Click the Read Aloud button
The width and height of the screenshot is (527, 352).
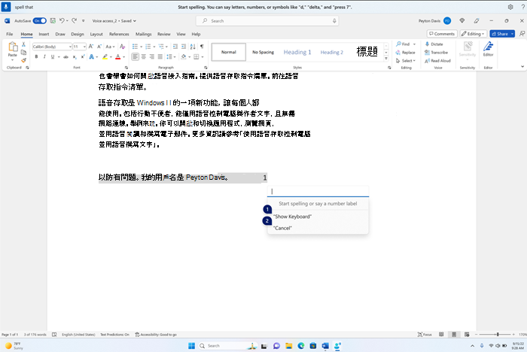tap(437, 61)
